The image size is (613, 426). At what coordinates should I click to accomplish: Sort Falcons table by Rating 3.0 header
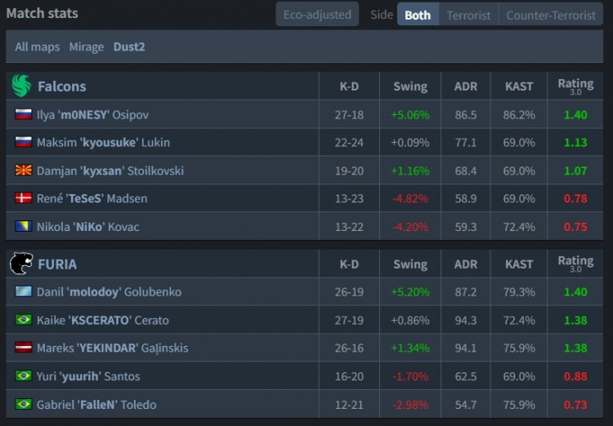pyautogui.click(x=575, y=86)
